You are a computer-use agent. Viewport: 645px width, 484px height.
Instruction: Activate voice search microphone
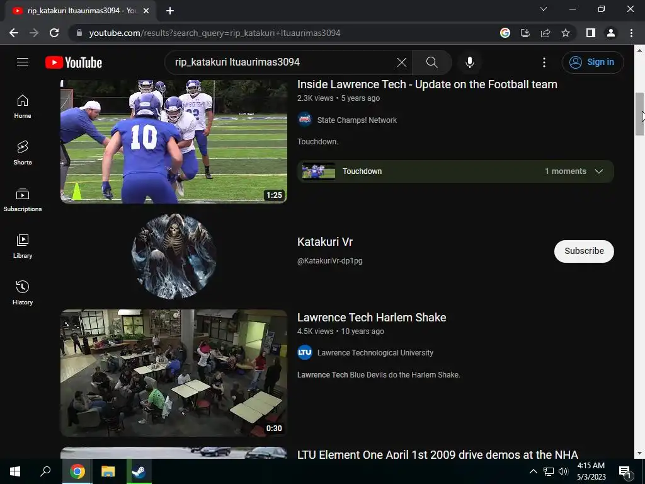point(469,62)
